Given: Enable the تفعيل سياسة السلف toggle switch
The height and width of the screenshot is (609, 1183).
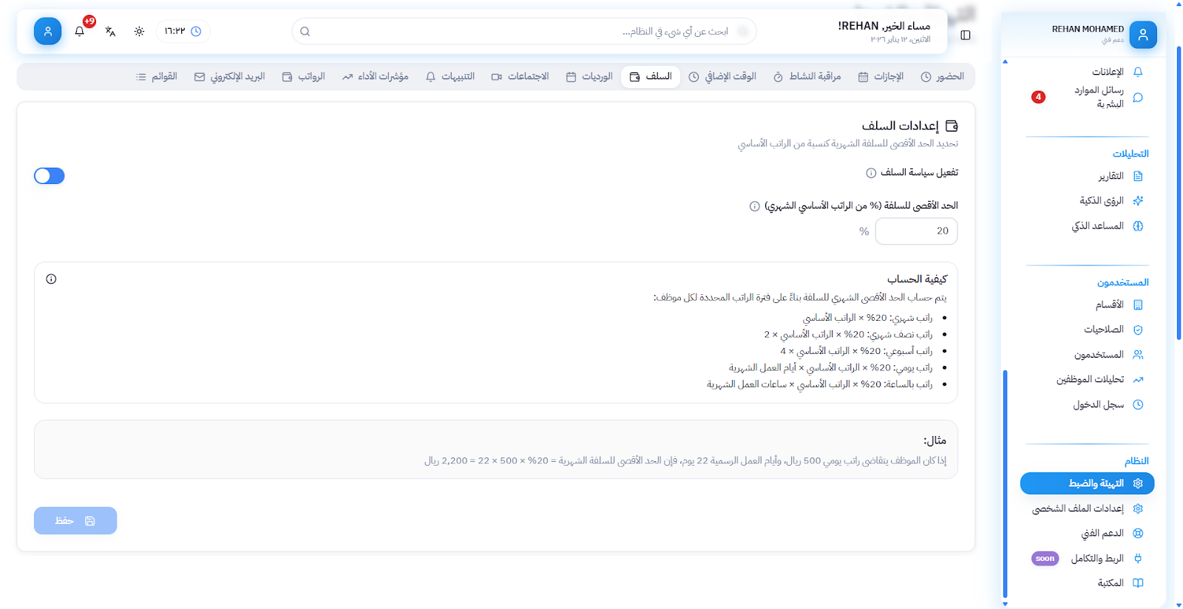Looking at the screenshot, I should [50, 176].
